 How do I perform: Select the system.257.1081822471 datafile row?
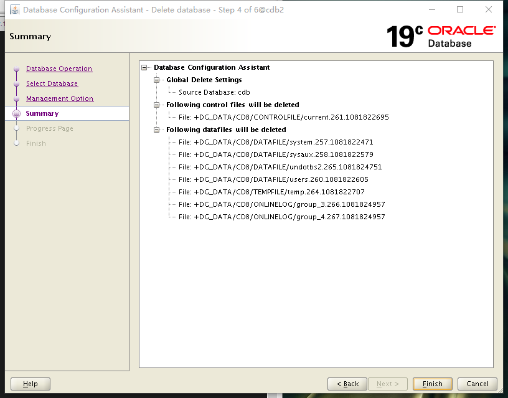[276, 142]
